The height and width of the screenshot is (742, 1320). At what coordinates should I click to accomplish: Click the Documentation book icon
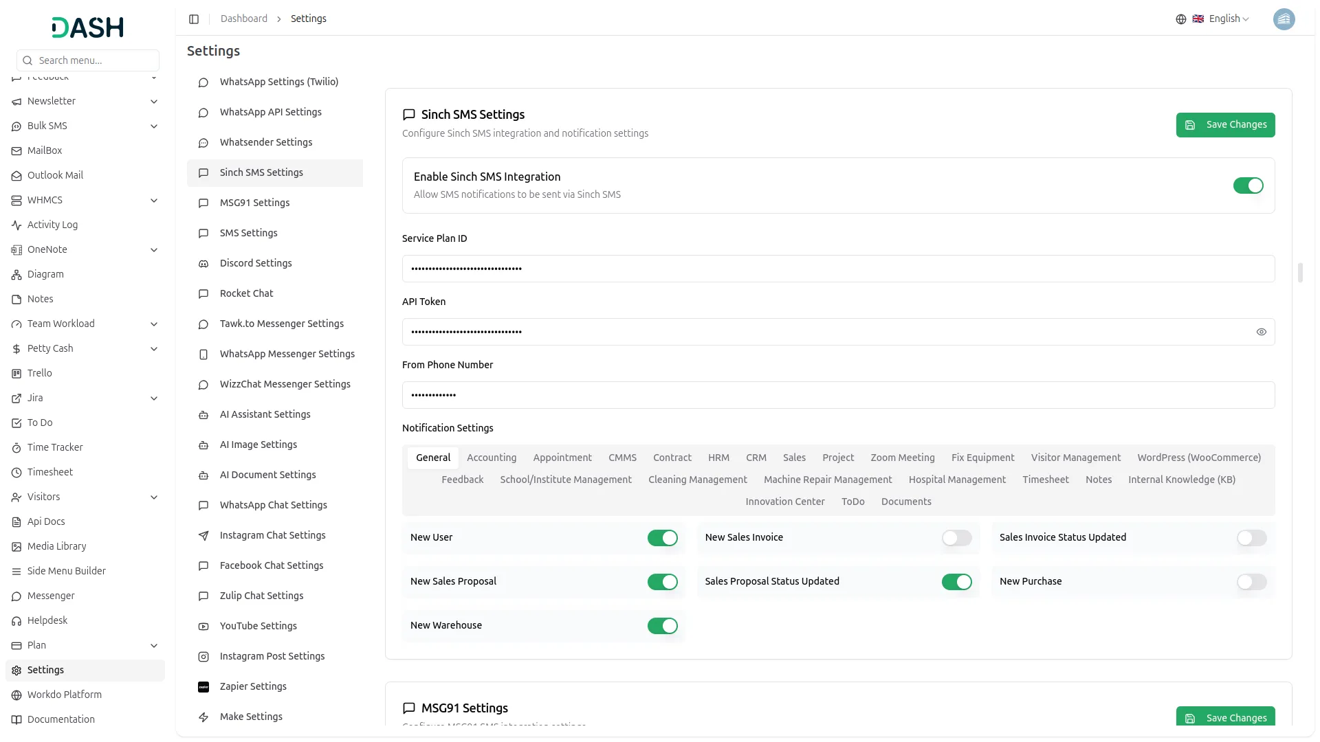16,720
